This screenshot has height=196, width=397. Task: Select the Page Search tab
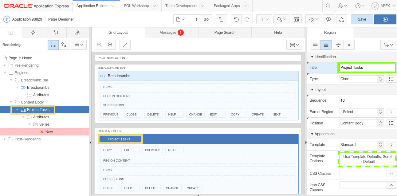tap(225, 33)
